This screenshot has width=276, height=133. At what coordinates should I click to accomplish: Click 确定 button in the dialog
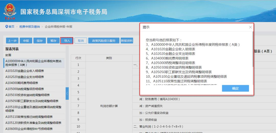click(x=235, y=88)
